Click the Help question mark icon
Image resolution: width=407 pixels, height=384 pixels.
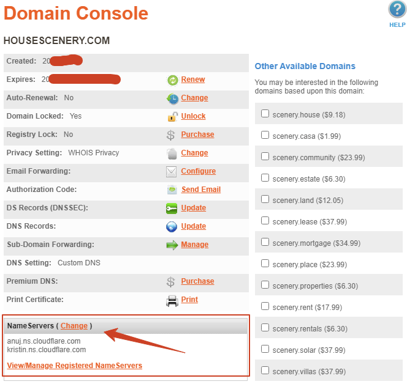pos(397,10)
